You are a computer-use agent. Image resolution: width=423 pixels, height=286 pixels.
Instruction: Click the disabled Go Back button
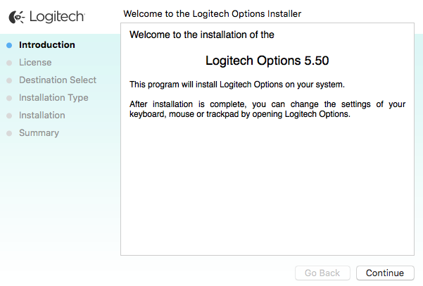322,273
